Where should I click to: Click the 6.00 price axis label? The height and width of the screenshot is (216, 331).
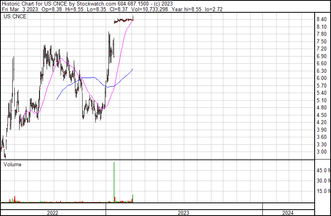pos(321,78)
